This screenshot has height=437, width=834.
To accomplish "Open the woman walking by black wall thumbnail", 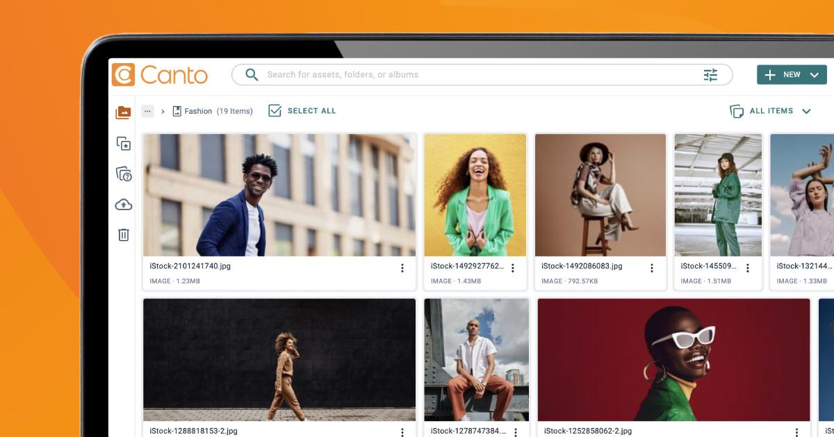I will tap(279, 360).
